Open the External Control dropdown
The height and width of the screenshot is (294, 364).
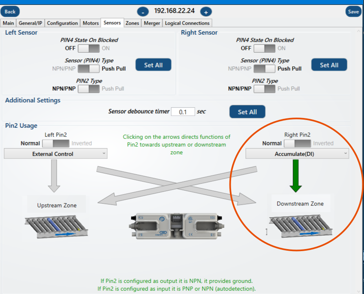(56, 154)
